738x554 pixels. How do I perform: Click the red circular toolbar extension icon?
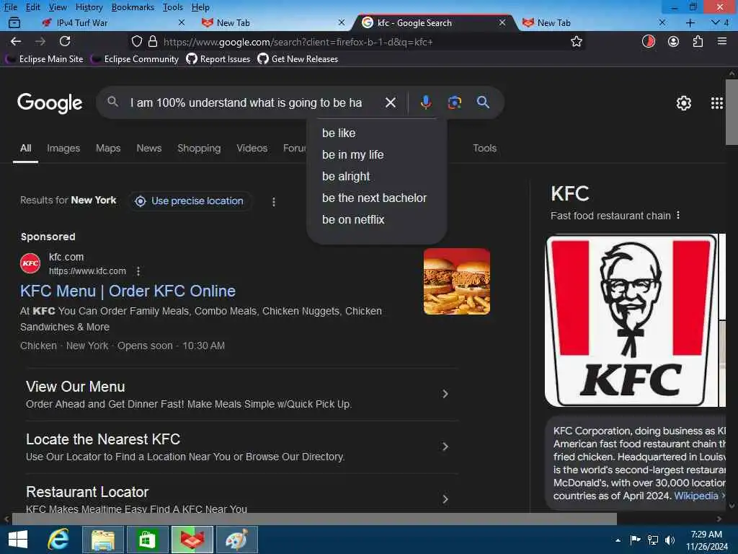click(648, 41)
